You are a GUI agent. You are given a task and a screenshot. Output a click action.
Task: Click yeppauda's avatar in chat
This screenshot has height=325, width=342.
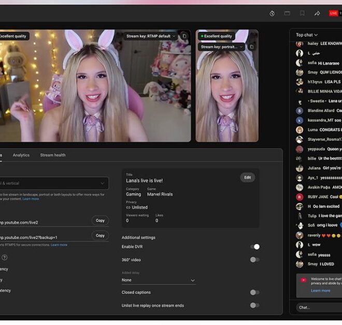(x=300, y=149)
